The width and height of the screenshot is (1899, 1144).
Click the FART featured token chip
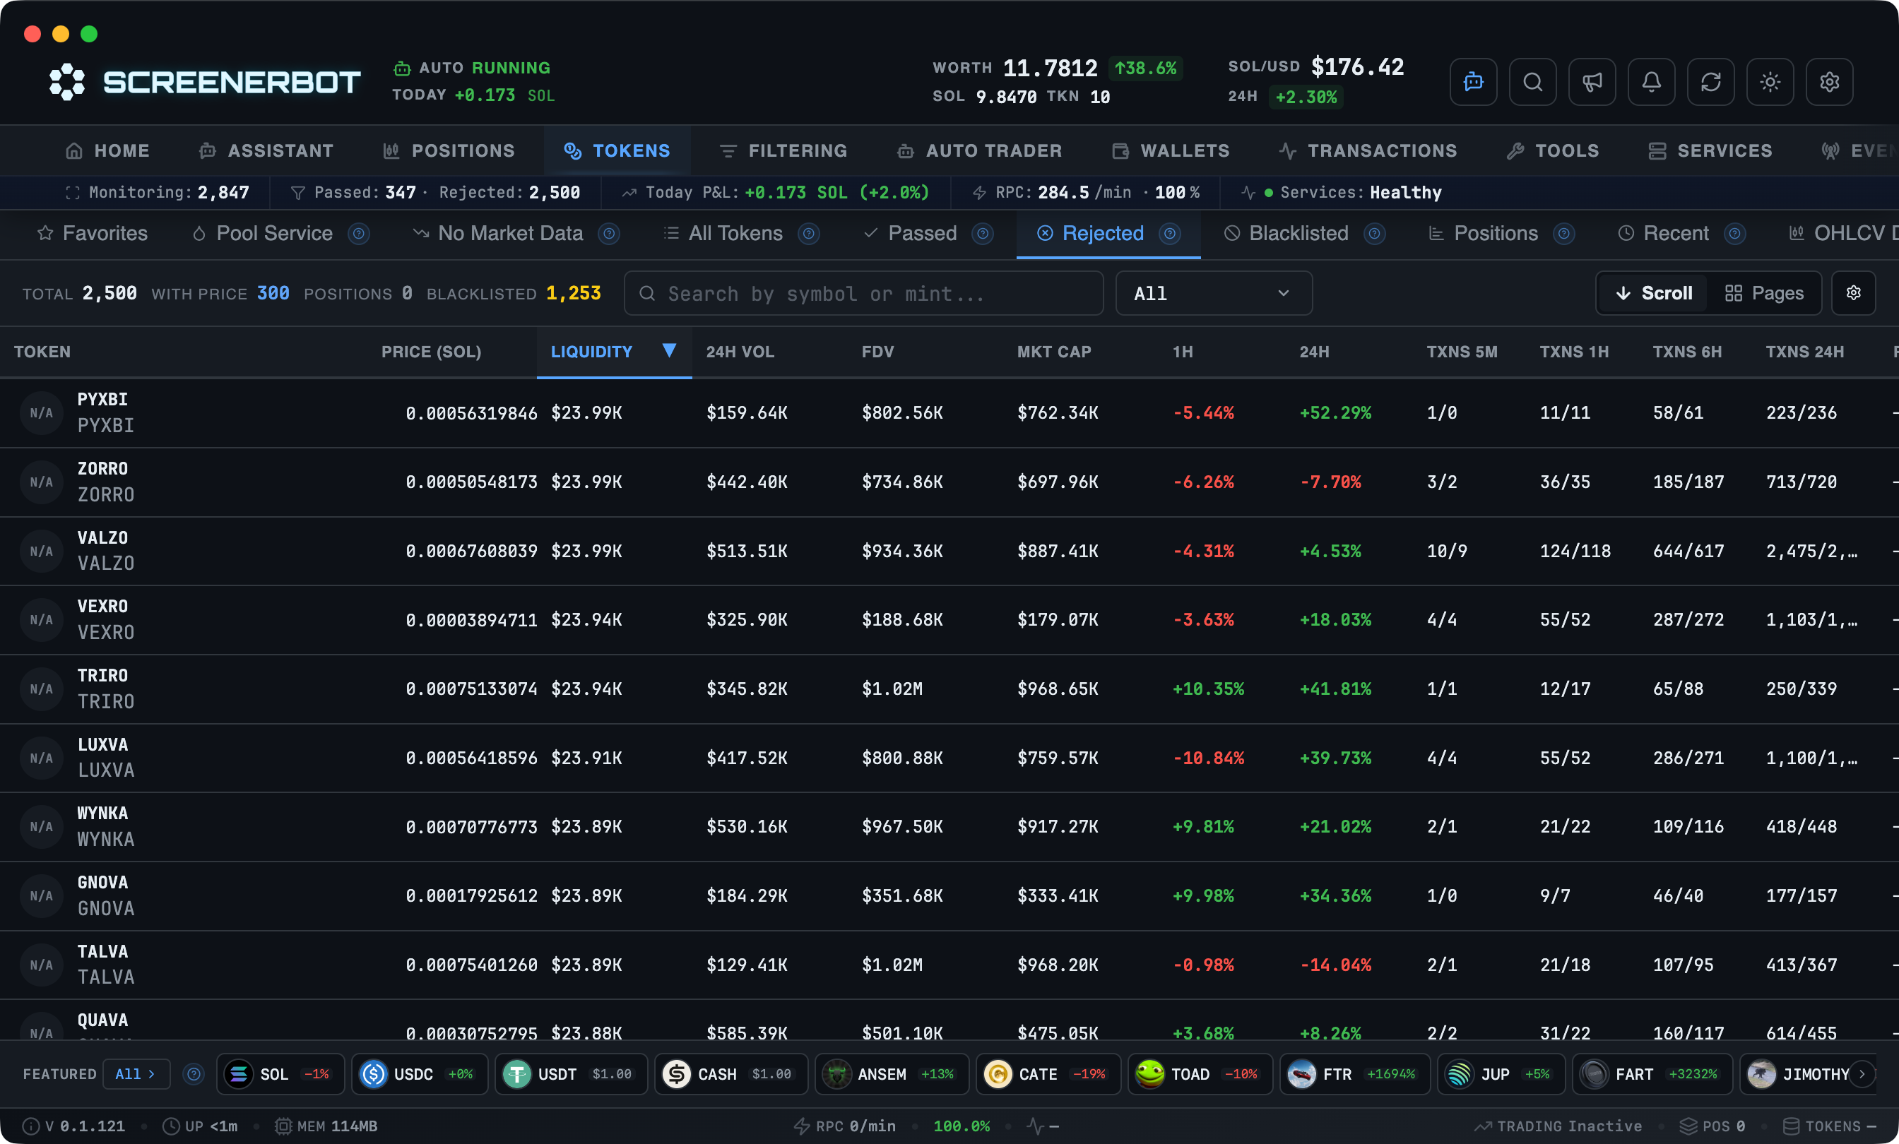1652,1074
